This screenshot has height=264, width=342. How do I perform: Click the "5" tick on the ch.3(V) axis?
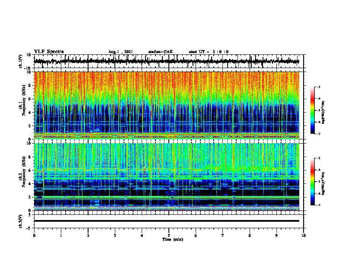(x=30, y=215)
